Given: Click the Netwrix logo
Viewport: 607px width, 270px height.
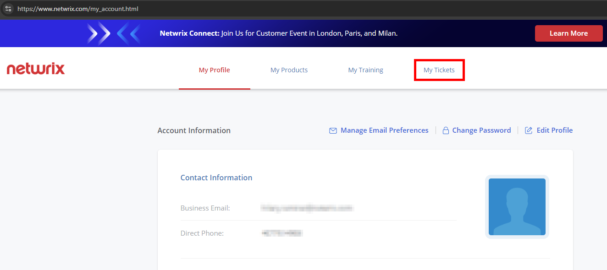Looking at the screenshot, I should point(36,69).
